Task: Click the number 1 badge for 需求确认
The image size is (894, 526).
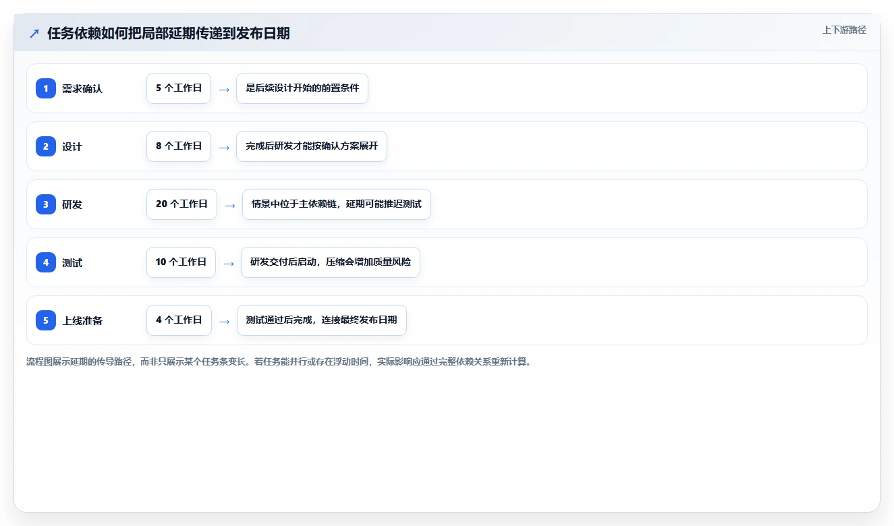Action: pyautogui.click(x=46, y=88)
